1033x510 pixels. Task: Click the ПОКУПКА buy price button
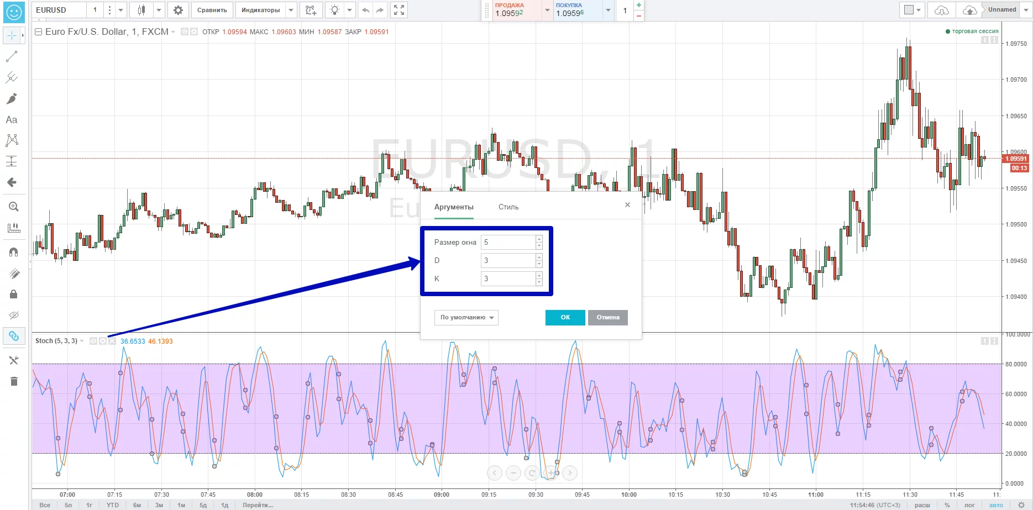(578, 10)
